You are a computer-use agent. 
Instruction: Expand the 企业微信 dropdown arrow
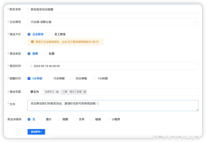pos(195,22)
